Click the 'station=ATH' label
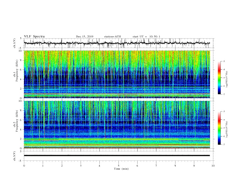Screen dimensions: 240x186 pyautogui.click(x=112, y=36)
